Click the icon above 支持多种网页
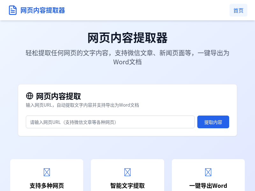The width and height of the screenshot is (255, 191). point(47,172)
